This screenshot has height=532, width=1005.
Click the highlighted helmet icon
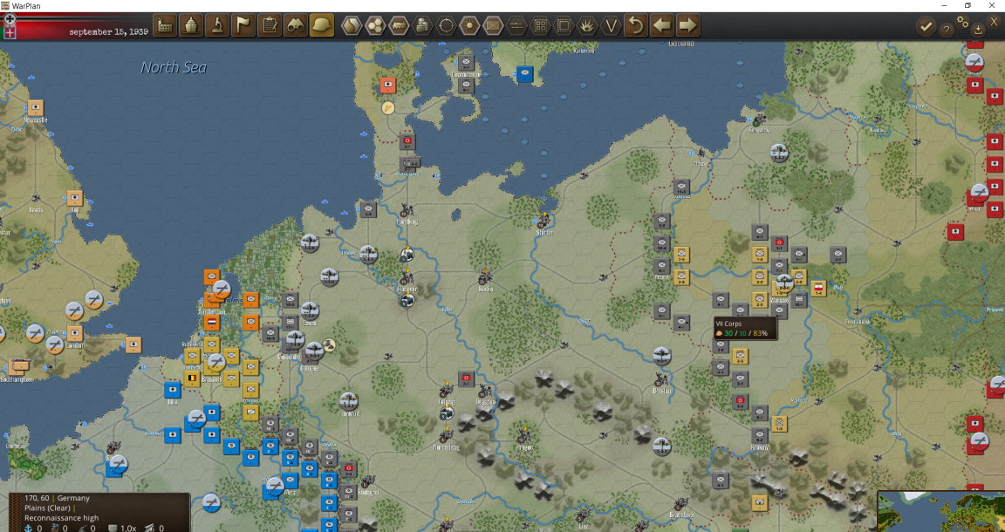323,26
